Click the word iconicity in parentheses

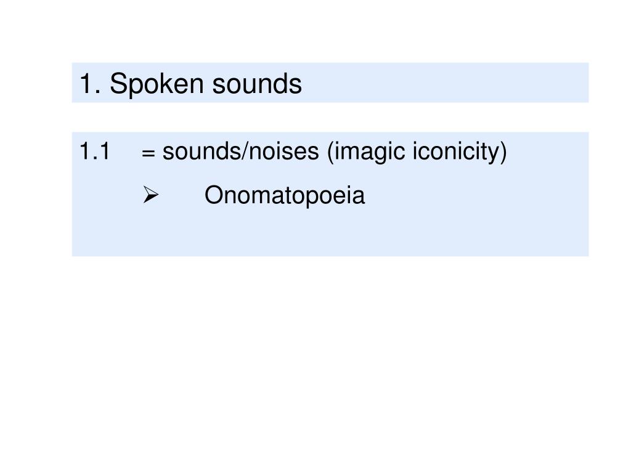456,153
